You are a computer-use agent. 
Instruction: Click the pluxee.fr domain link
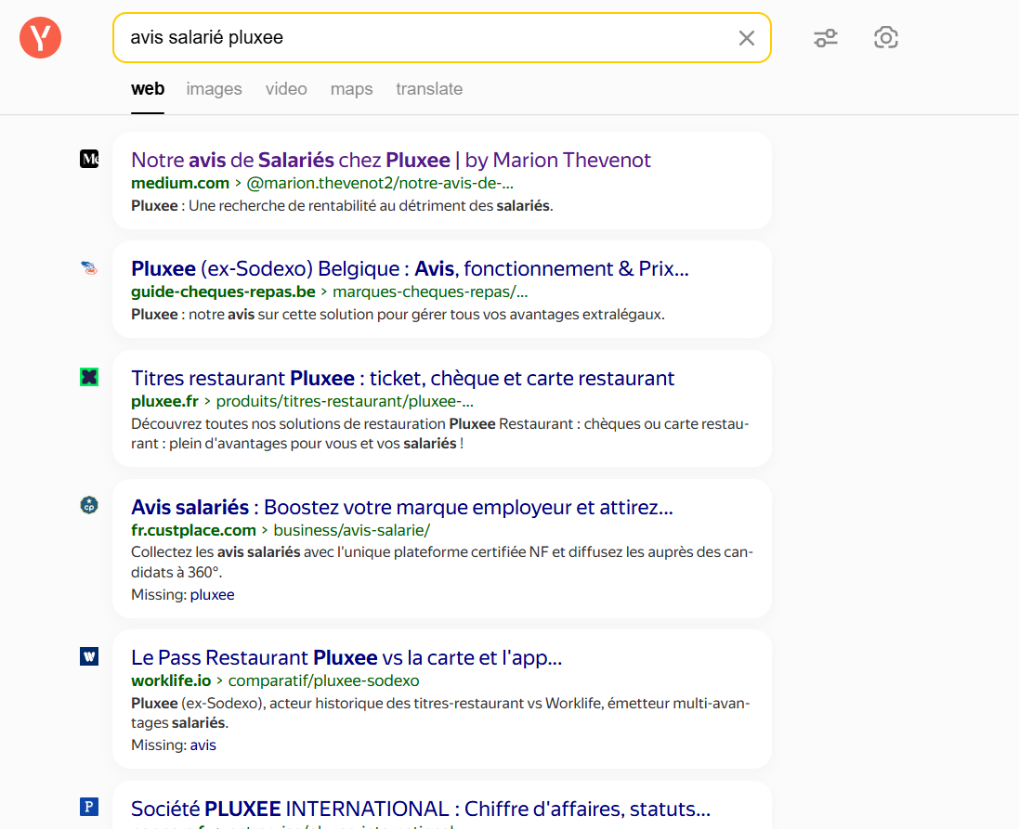pyautogui.click(x=164, y=402)
